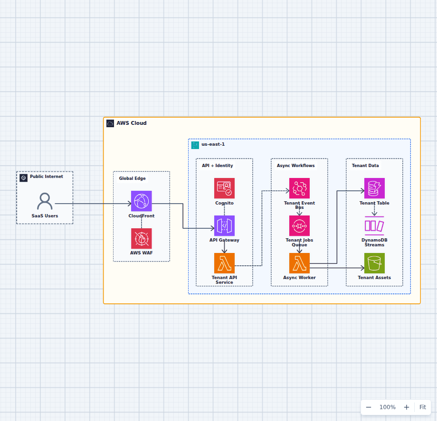
Task: Select the Async Worker Lambda icon
Action: (x=299, y=263)
